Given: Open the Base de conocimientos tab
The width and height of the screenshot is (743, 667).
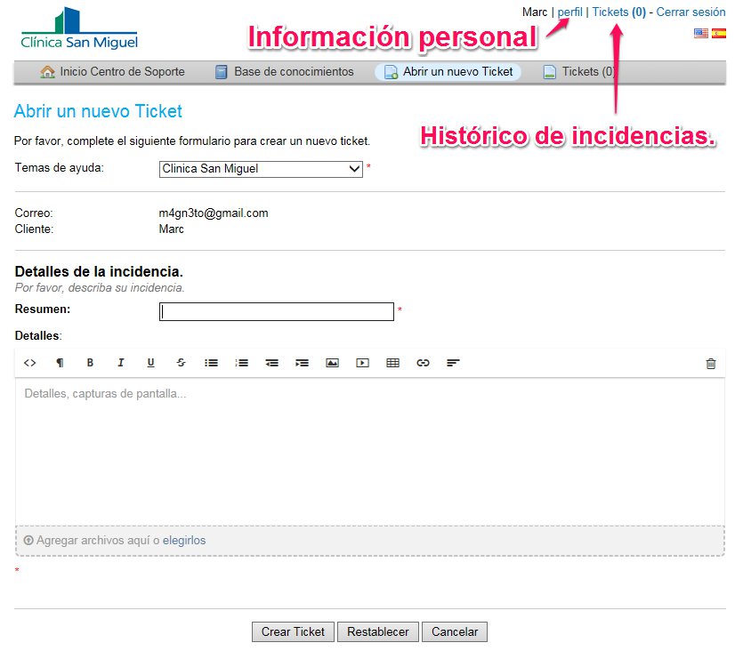Looking at the screenshot, I should [x=284, y=71].
